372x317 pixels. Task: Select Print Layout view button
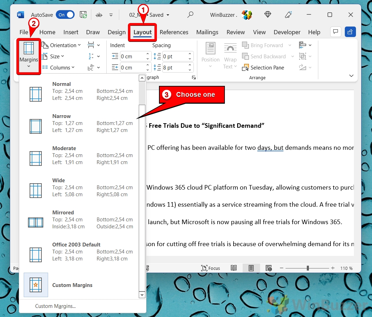[x=251, y=268]
